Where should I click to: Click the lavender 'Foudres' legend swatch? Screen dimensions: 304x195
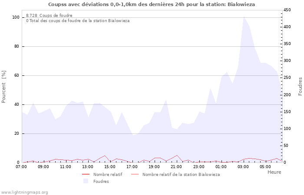tap(86, 181)
